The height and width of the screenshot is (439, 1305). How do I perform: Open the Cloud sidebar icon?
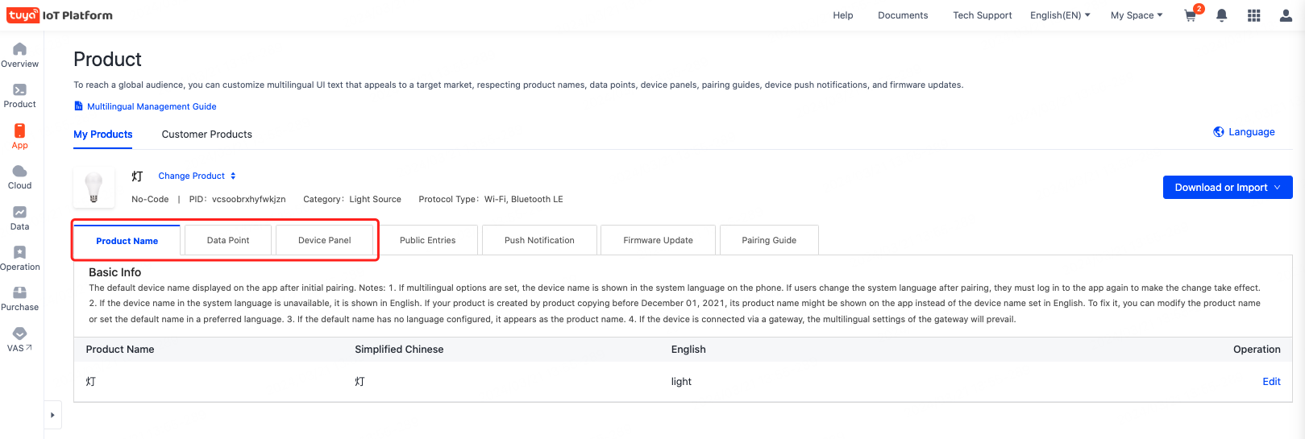20,171
